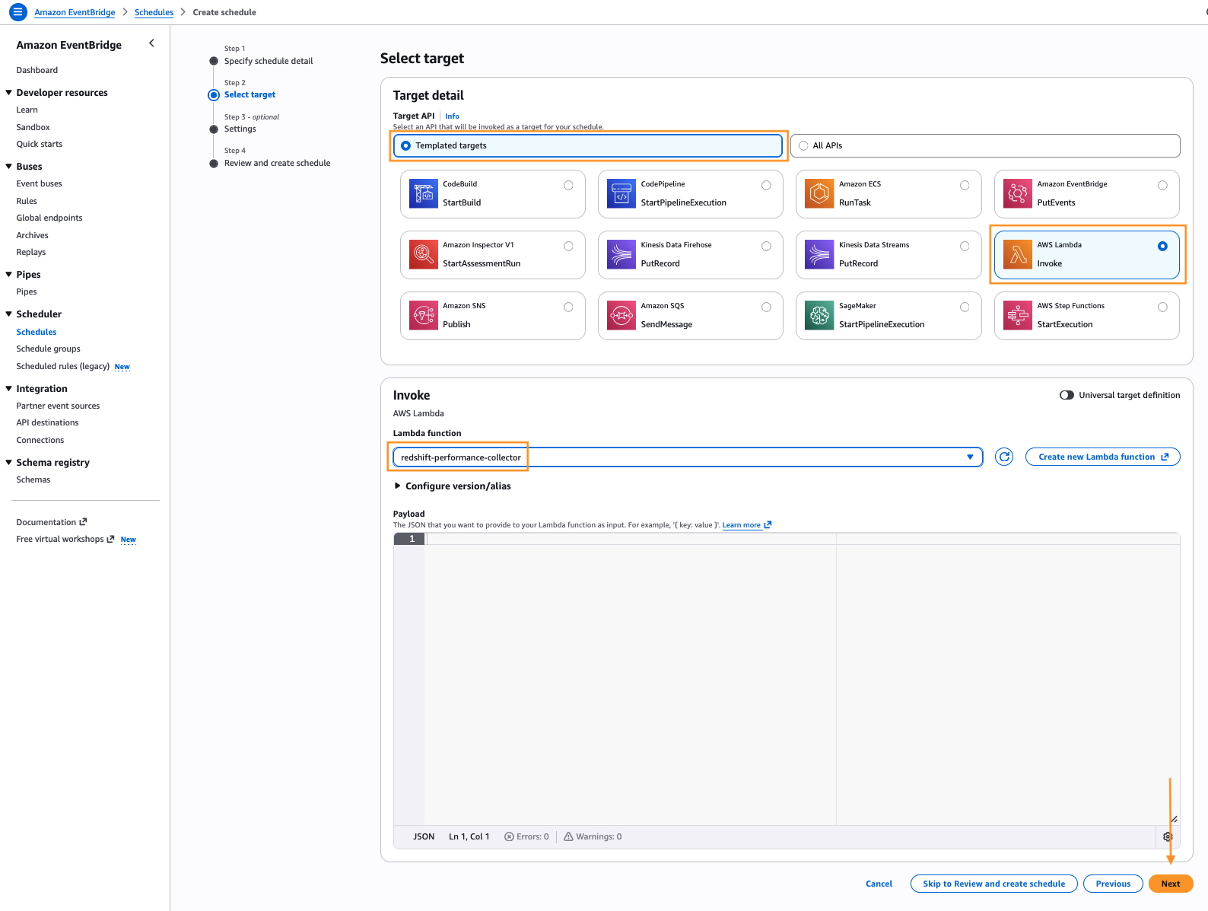This screenshot has height=911, width=1208.
Task: Collapse the Pipes sidebar section
Action: [8, 274]
